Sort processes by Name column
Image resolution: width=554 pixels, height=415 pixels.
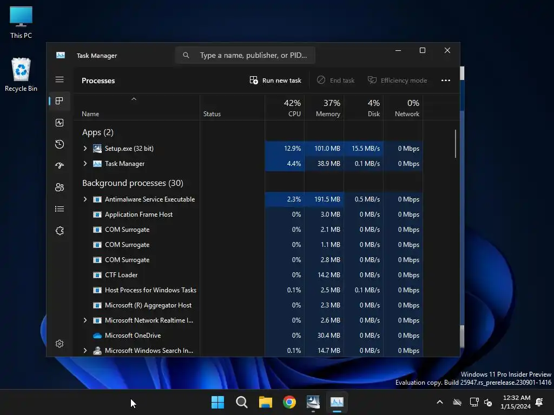click(x=136, y=108)
